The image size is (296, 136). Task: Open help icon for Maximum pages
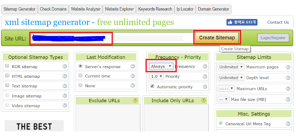click(x=288, y=67)
